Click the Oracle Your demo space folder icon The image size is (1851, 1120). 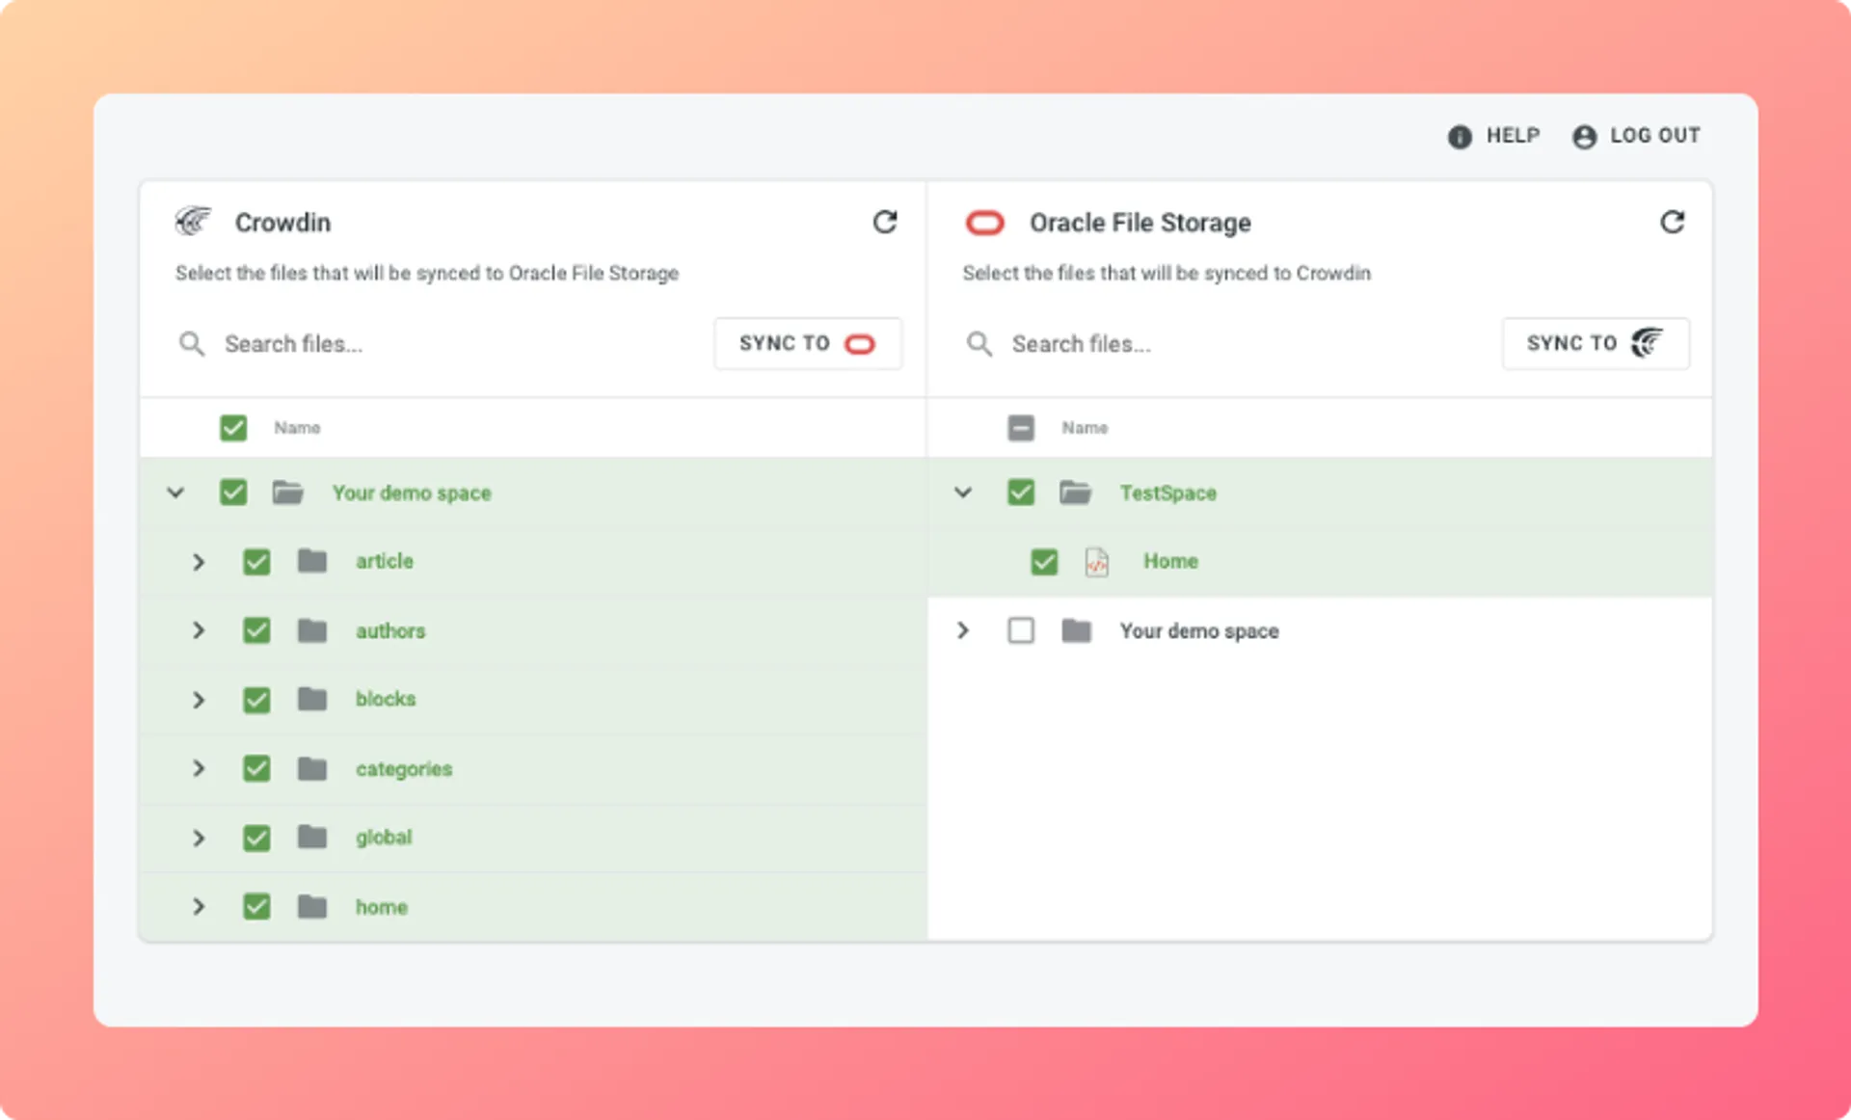pyautogui.click(x=1076, y=630)
